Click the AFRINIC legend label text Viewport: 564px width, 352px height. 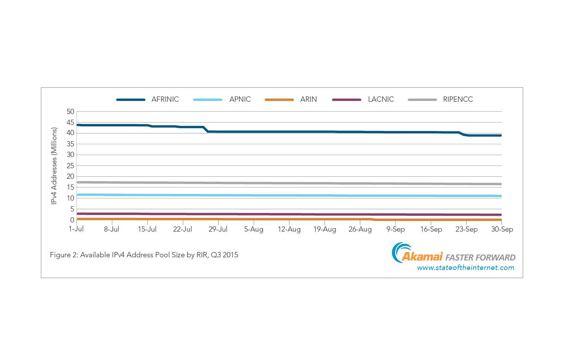(x=165, y=99)
